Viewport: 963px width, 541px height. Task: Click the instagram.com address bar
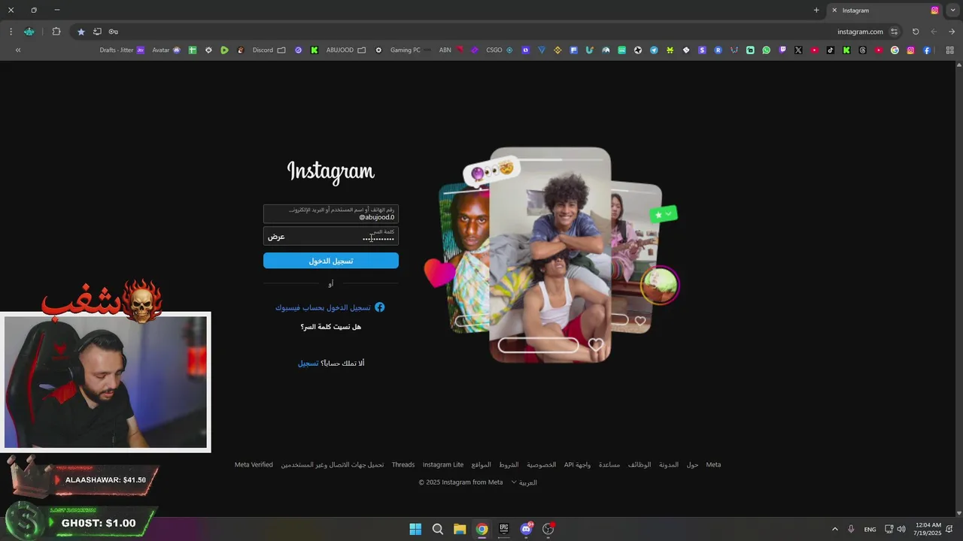tap(860, 32)
